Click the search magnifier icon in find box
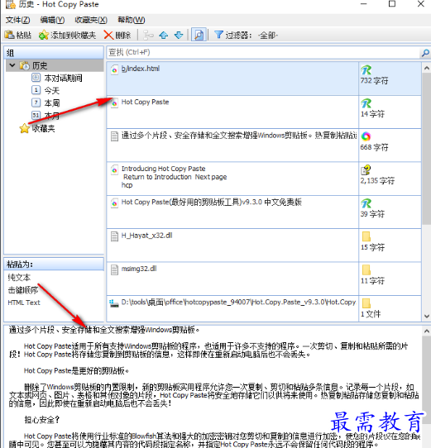Viewport: 431px width, 448px height. (425, 53)
